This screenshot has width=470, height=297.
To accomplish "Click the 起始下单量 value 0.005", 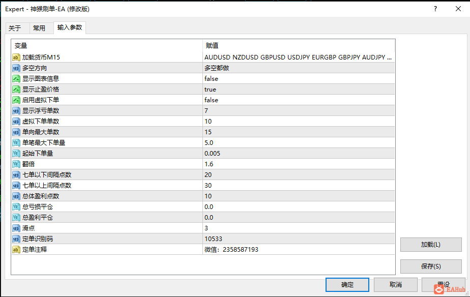I will (x=212, y=154).
